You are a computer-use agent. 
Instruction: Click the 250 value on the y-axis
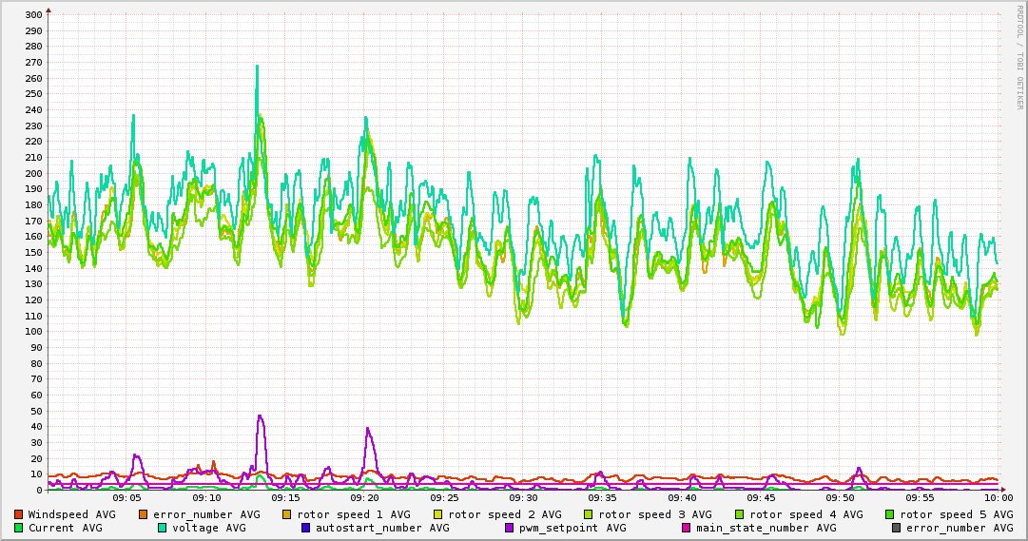33,94
